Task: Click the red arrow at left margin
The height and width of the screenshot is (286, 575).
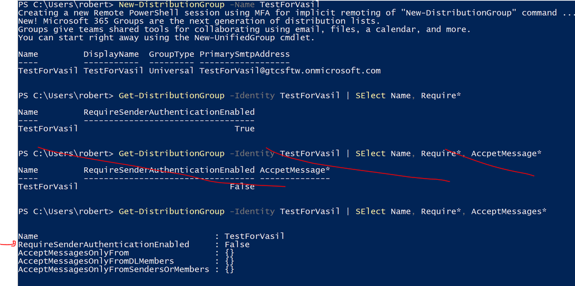Action: pyautogui.click(x=9, y=245)
